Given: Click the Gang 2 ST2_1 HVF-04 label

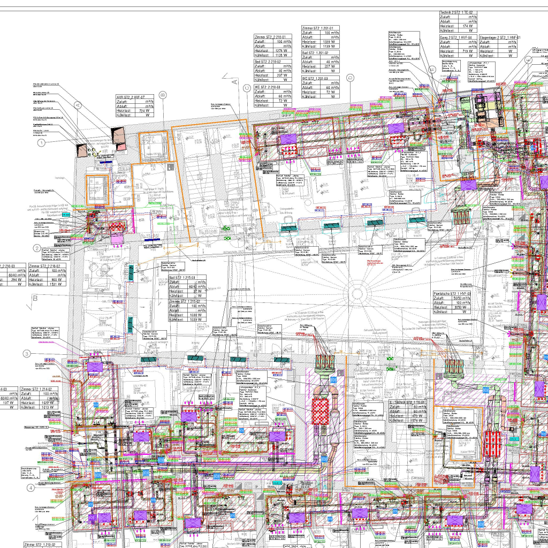Looking at the screenshot, I should (x=458, y=38).
